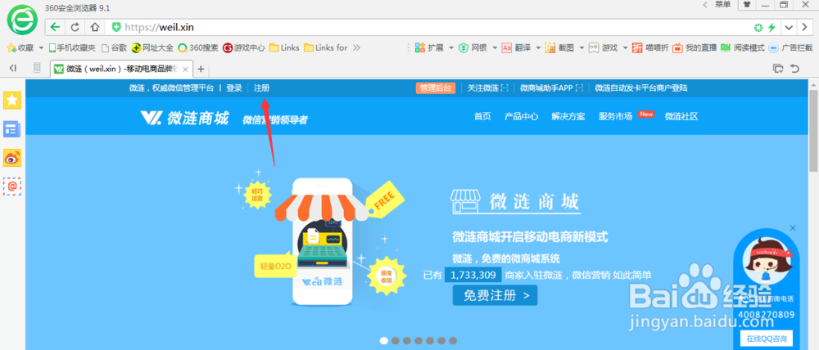The height and width of the screenshot is (350, 819).
Task: Open the 服务市场 nav item
Action: (x=615, y=116)
